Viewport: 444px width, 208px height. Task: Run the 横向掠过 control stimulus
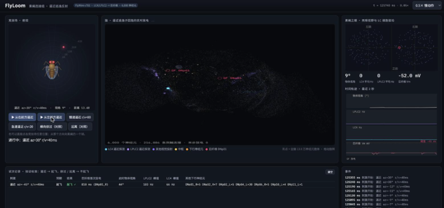[x=52, y=126]
